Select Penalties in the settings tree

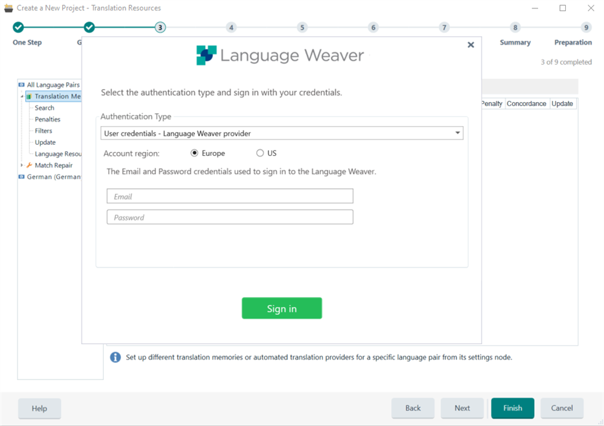48,120
